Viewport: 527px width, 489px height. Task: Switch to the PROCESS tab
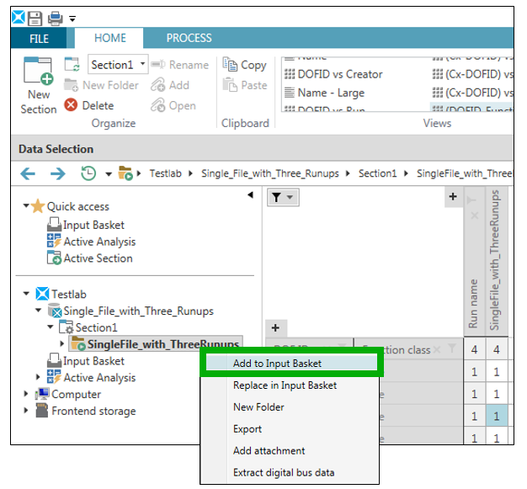[189, 38]
